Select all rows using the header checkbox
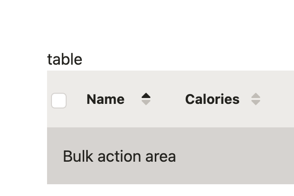294x196 pixels. pos(59,100)
